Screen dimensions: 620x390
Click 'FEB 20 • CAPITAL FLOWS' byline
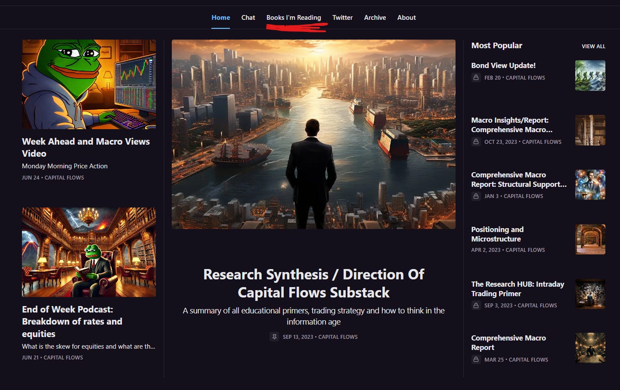(x=515, y=77)
